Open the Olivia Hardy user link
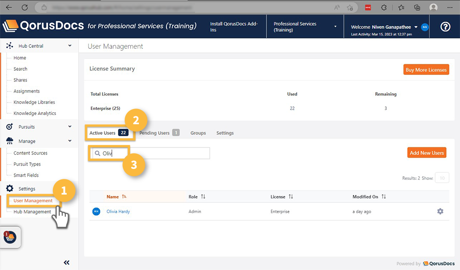Image resolution: width=460 pixels, height=270 pixels. point(118,211)
